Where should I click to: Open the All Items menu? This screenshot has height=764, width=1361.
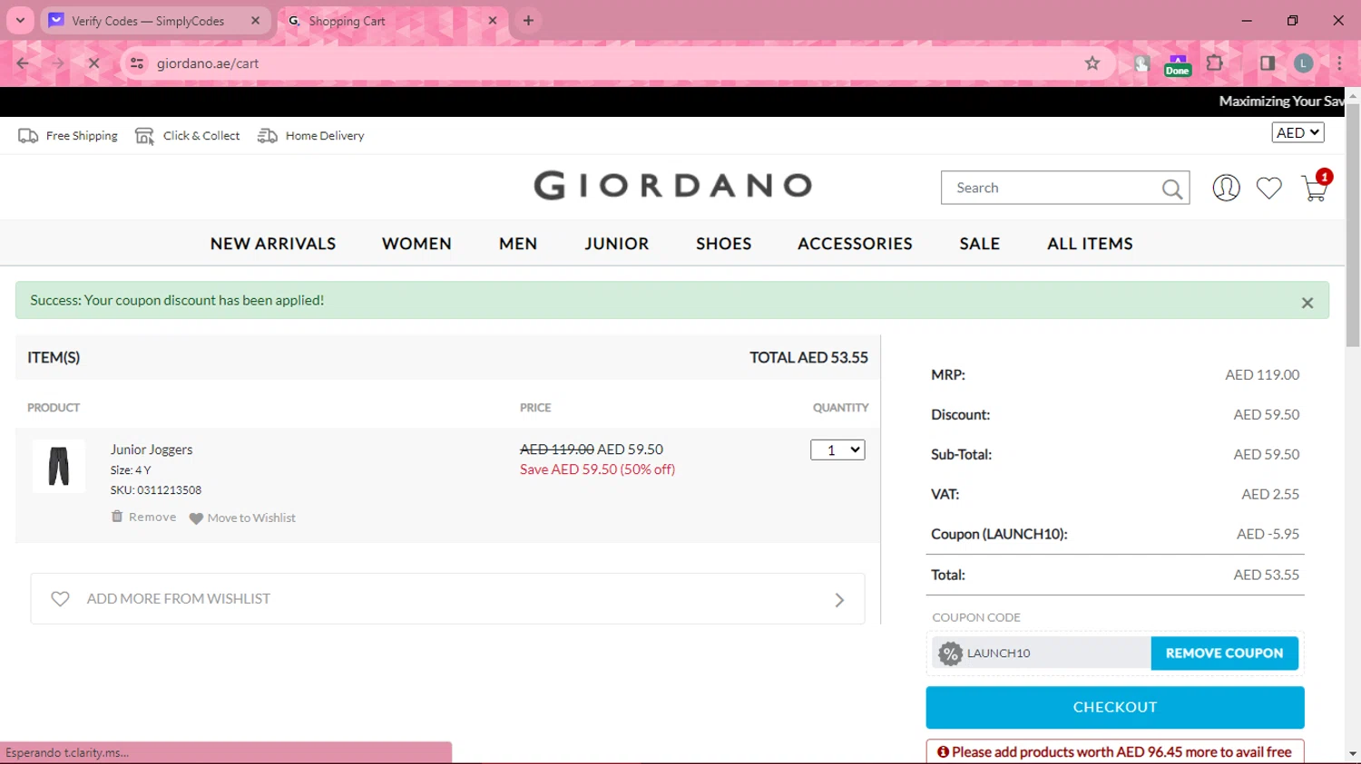point(1090,244)
